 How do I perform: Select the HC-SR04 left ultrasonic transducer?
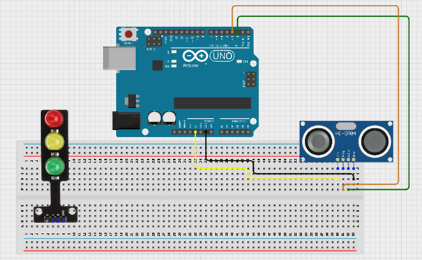319,140
